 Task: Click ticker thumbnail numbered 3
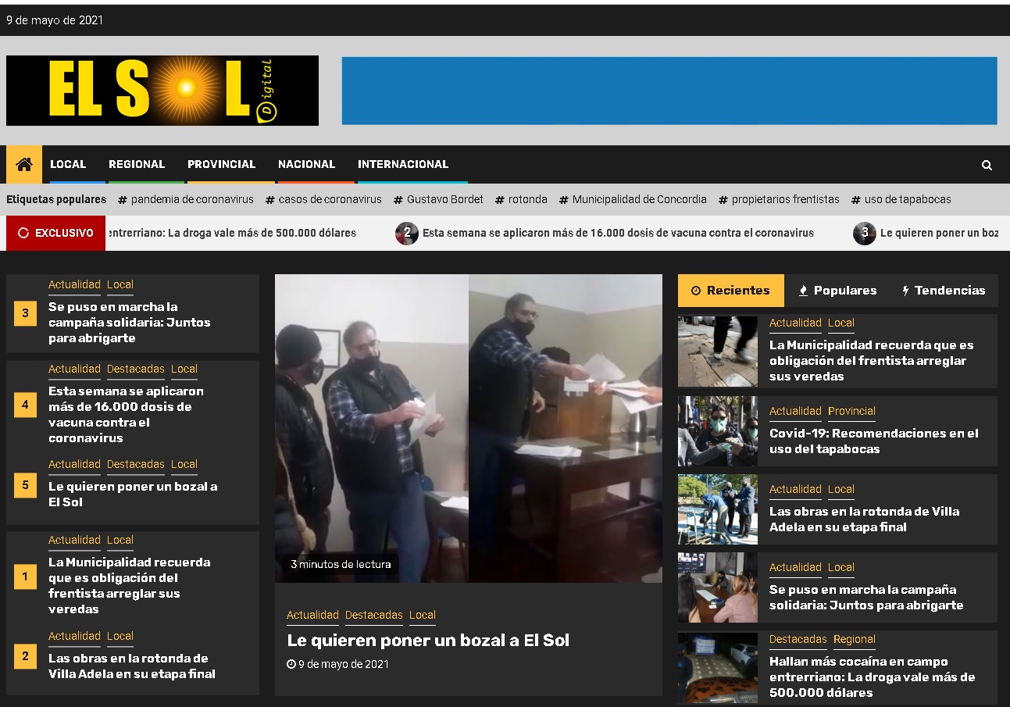(x=864, y=233)
